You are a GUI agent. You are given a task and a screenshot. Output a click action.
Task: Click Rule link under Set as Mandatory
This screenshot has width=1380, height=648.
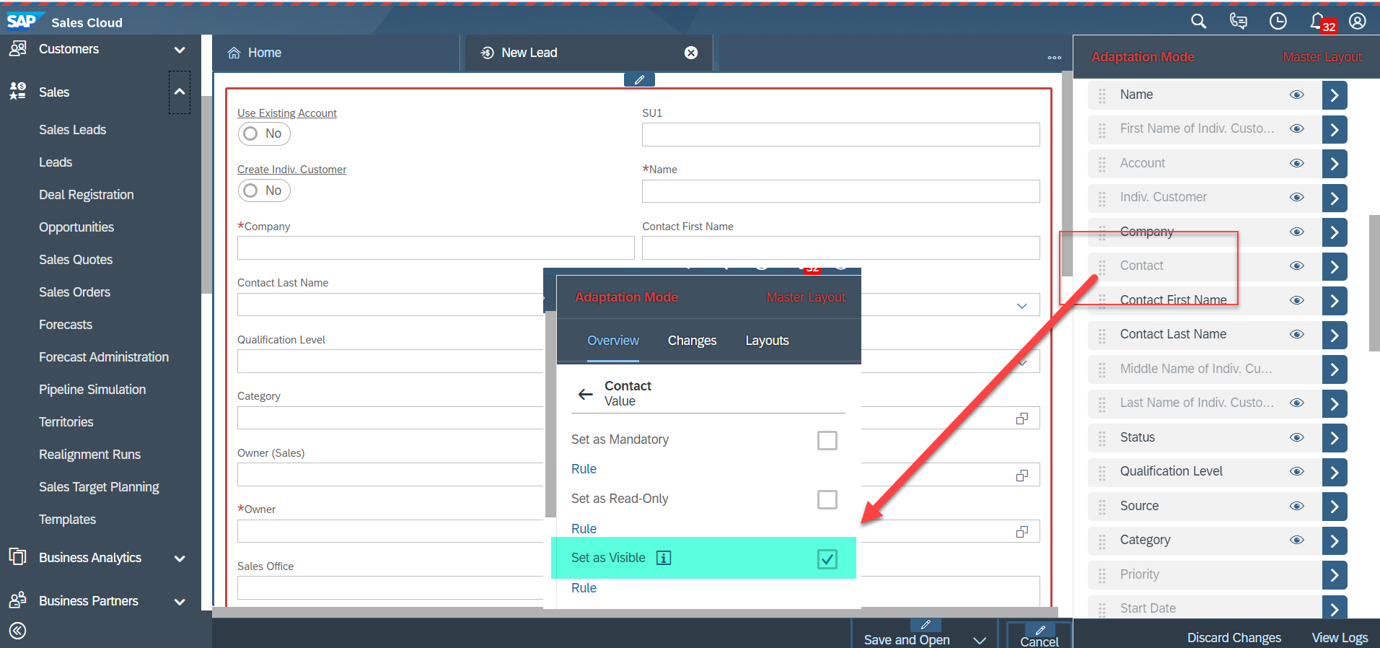[x=584, y=469]
